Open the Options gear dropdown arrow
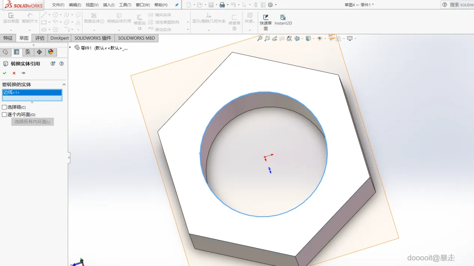Image resolution: width=474 pixels, height=266 pixels. click(x=276, y=5)
